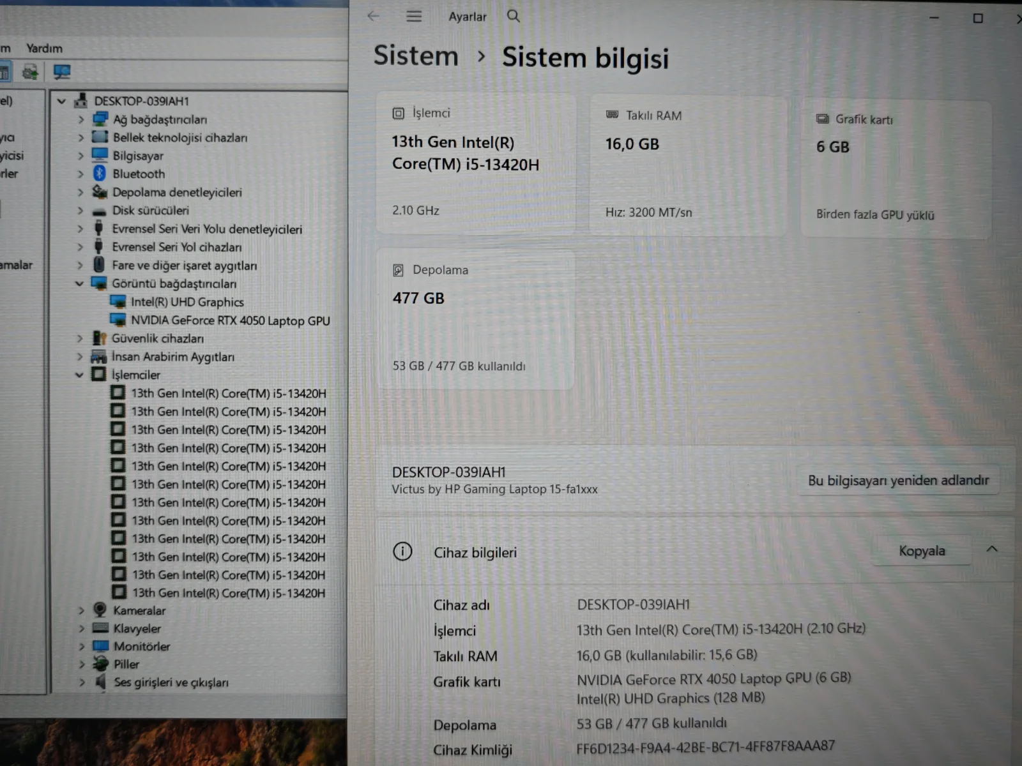Image resolution: width=1022 pixels, height=766 pixels.
Task: Open the Yardım menu in Device Manager
Action: pos(44,49)
